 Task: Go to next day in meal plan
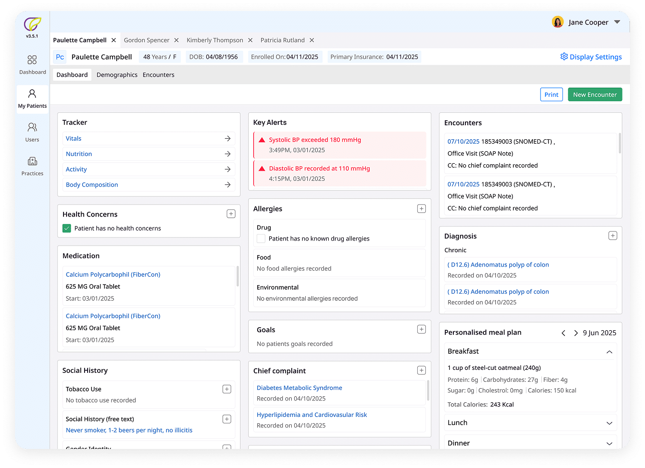[575, 333]
